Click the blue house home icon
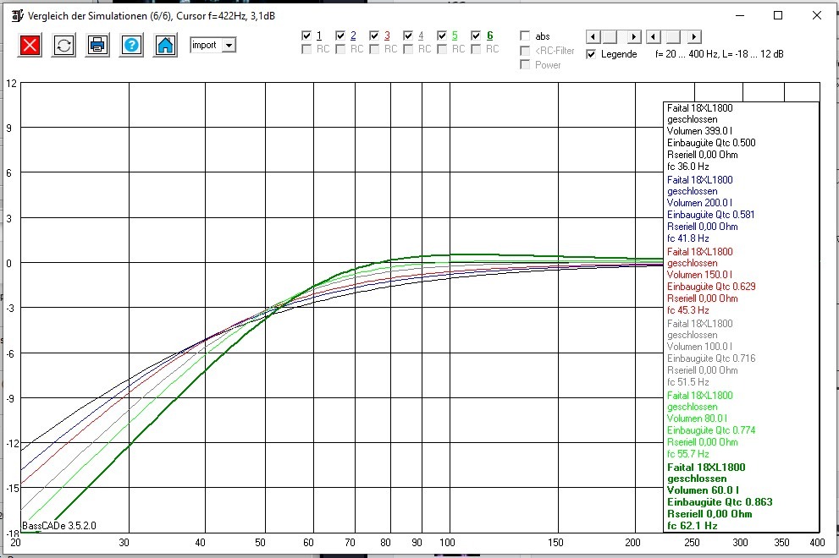This screenshot has height=558, width=839. (x=165, y=46)
